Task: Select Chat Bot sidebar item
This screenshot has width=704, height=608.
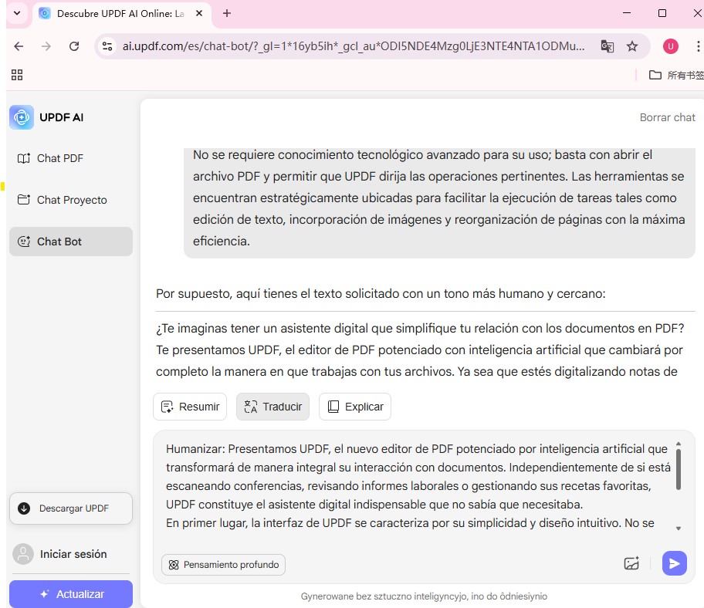Action: click(x=70, y=242)
